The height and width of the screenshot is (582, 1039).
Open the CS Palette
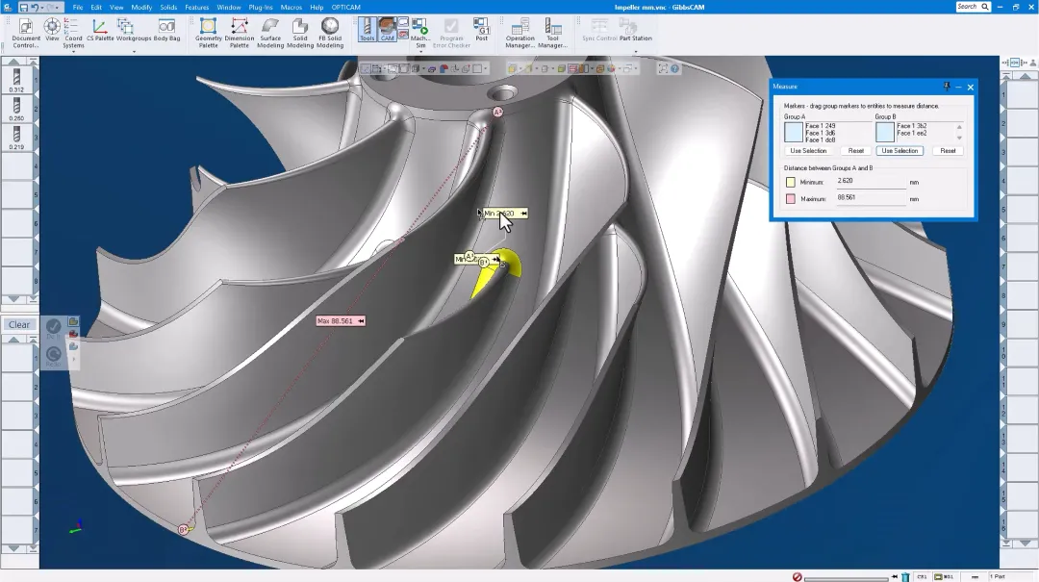100,30
